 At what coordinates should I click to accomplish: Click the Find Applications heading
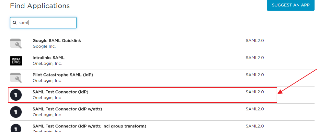(x=40, y=6)
